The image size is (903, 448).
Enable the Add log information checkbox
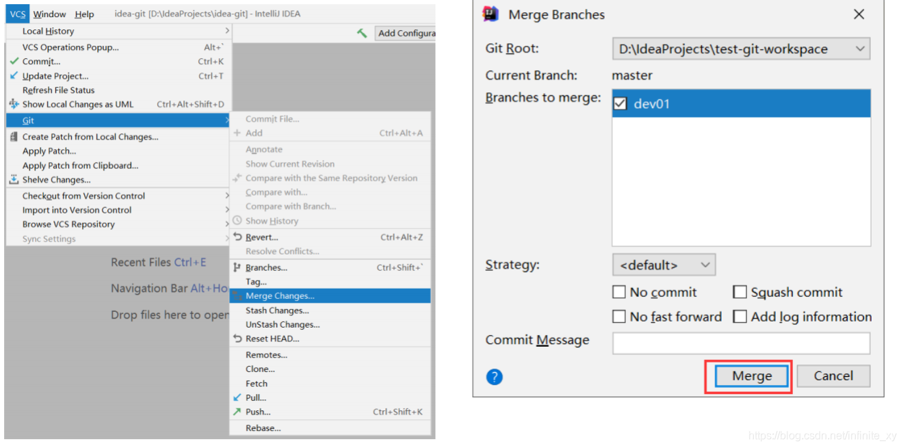coord(740,317)
